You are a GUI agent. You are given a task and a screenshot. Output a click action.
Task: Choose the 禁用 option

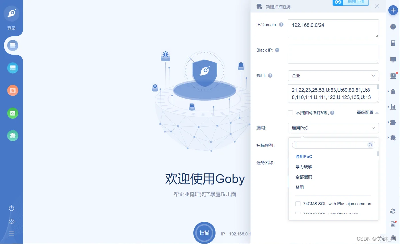300,187
